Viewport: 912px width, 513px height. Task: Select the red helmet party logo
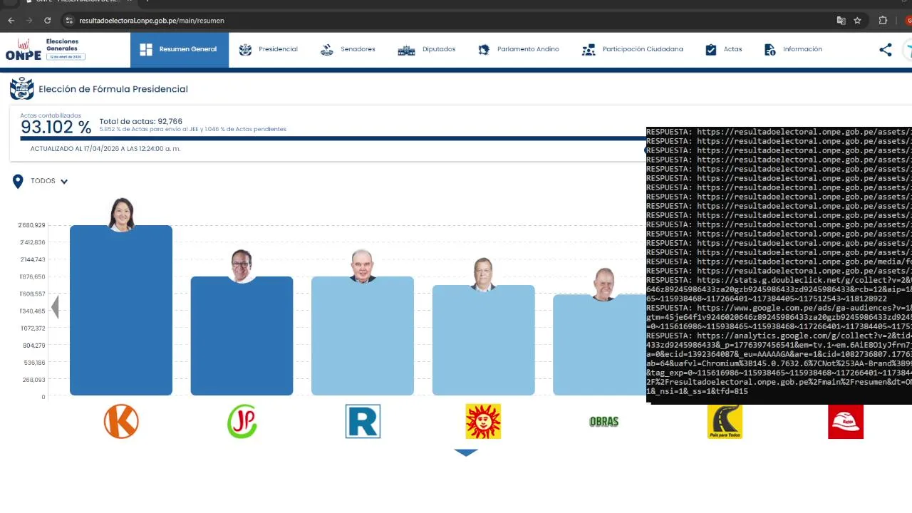click(846, 421)
